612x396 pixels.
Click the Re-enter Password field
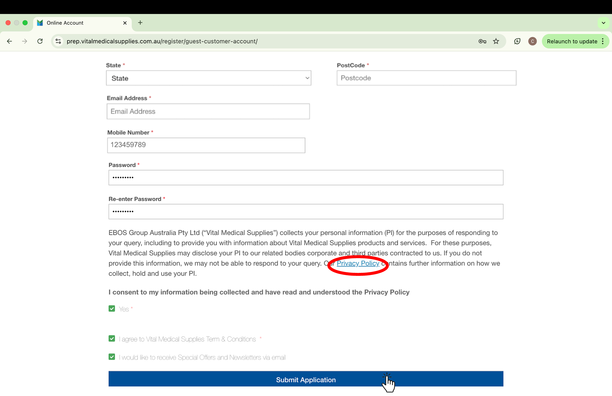[x=306, y=212]
